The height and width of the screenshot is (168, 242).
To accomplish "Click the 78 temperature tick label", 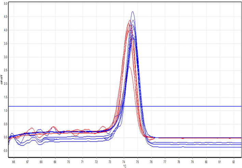I will point(179,162).
